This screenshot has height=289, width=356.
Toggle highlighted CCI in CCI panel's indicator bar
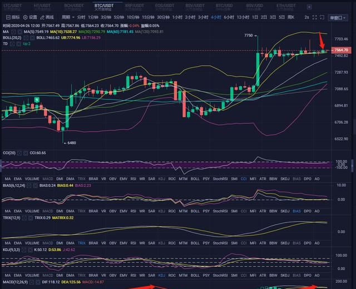coord(244,179)
